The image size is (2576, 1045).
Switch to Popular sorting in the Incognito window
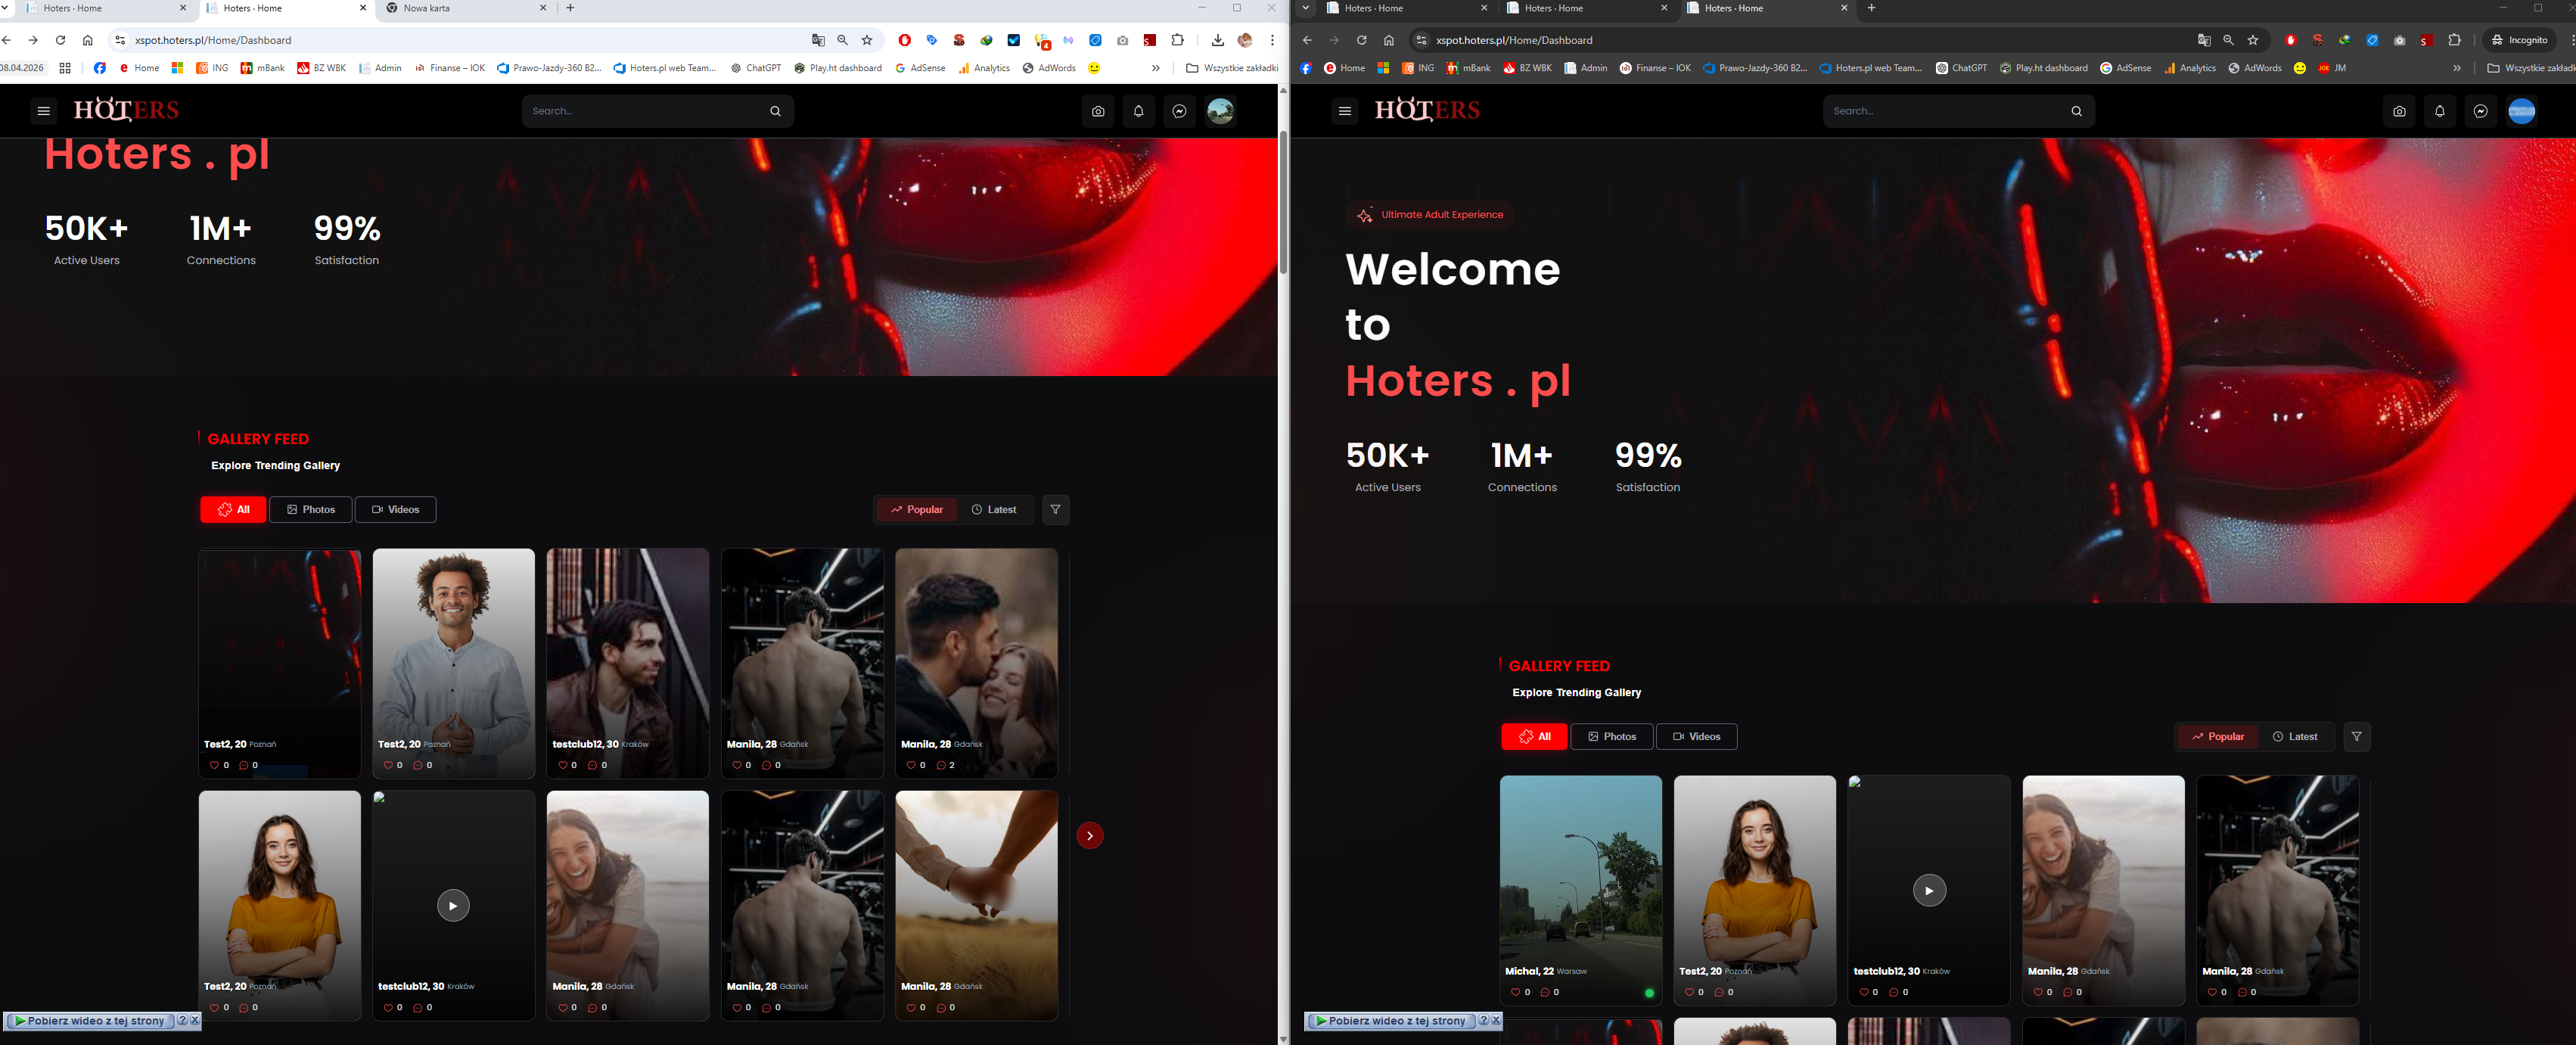2217,737
